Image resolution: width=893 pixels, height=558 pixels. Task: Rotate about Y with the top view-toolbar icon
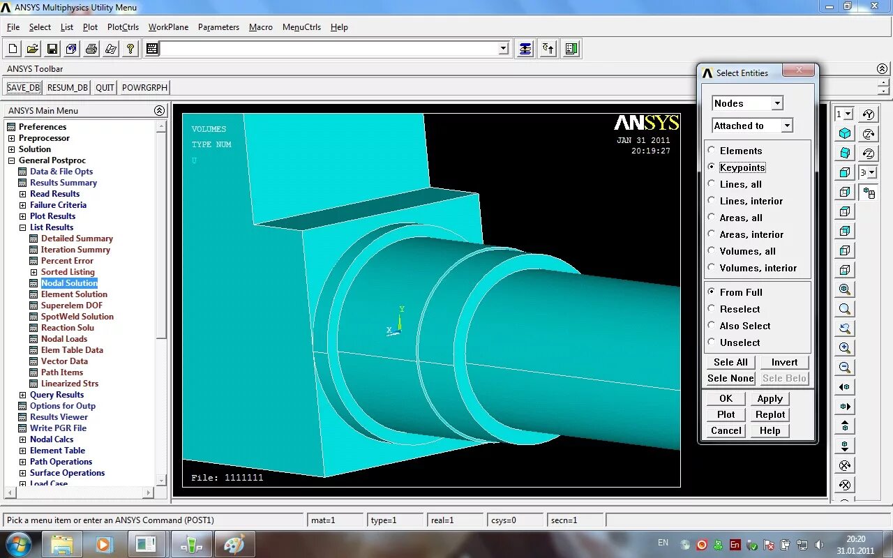(x=869, y=114)
